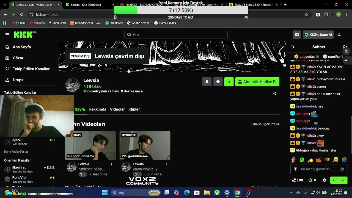Open a new browser tab

[285, 5]
